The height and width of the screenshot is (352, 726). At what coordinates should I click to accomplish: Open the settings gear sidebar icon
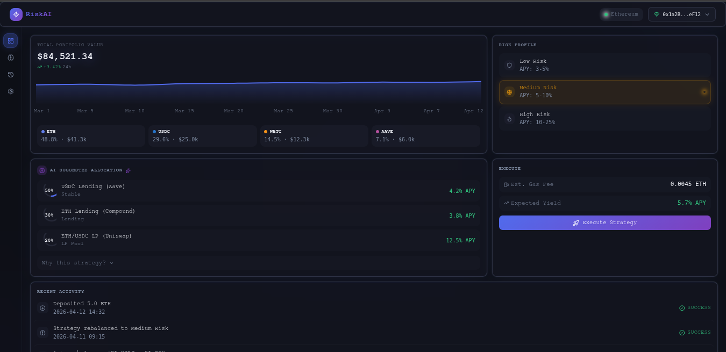pyautogui.click(x=11, y=91)
